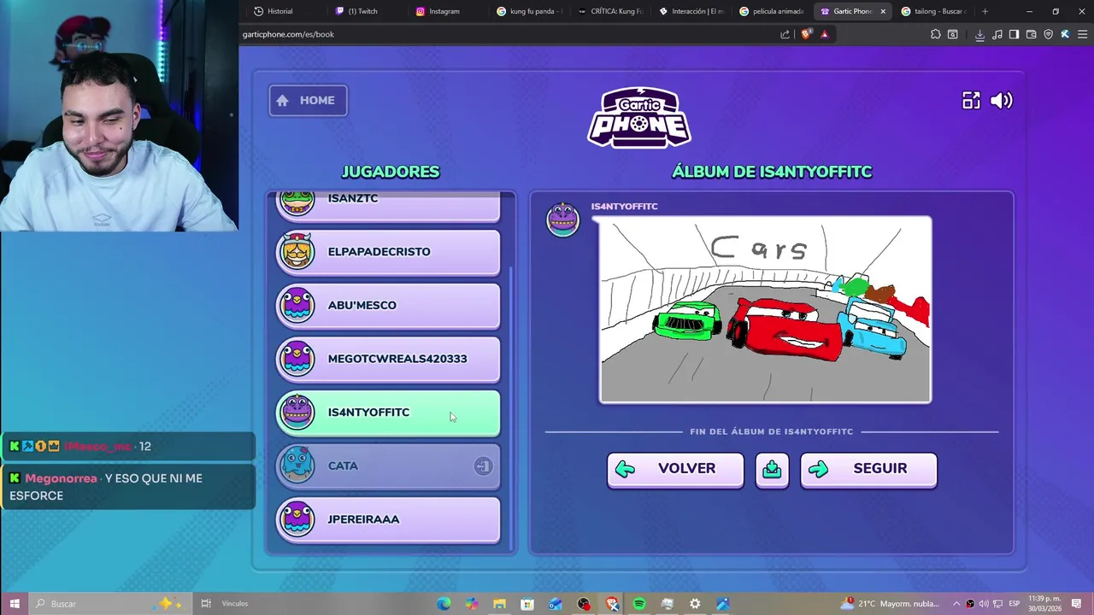Open a new browser tab
Image resolution: width=1094 pixels, height=615 pixels.
click(x=985, y=11)
